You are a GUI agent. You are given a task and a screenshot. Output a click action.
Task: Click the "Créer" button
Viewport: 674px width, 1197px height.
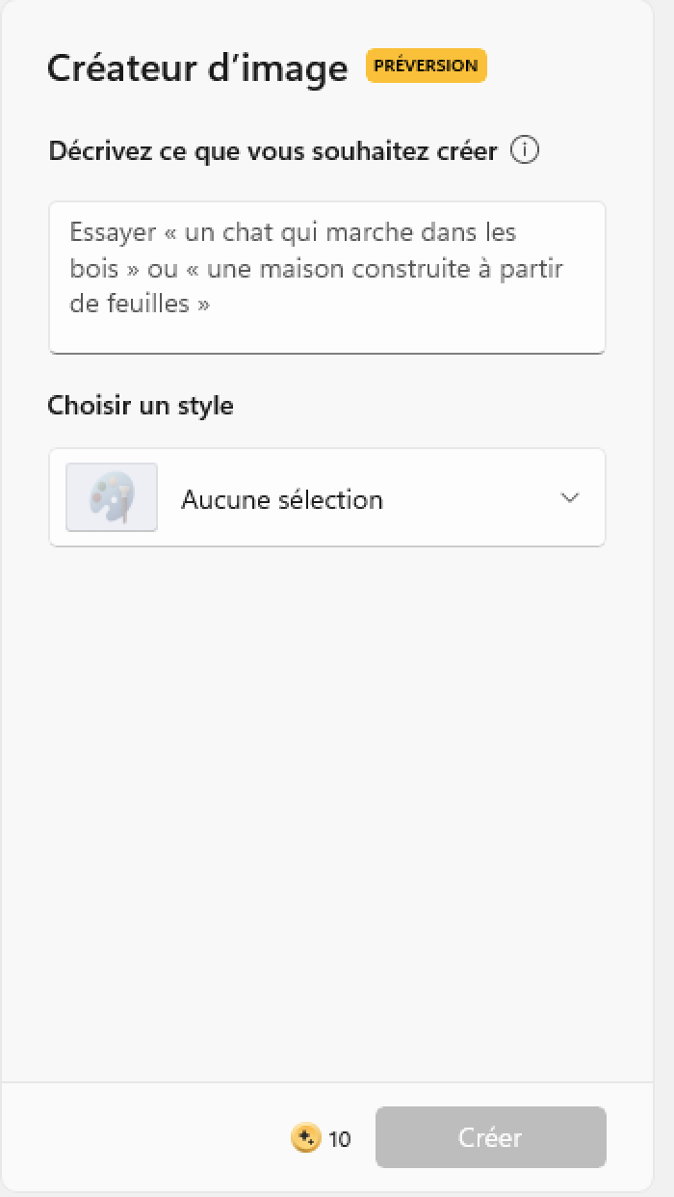pyautogui.click(x=491, y=1137)
